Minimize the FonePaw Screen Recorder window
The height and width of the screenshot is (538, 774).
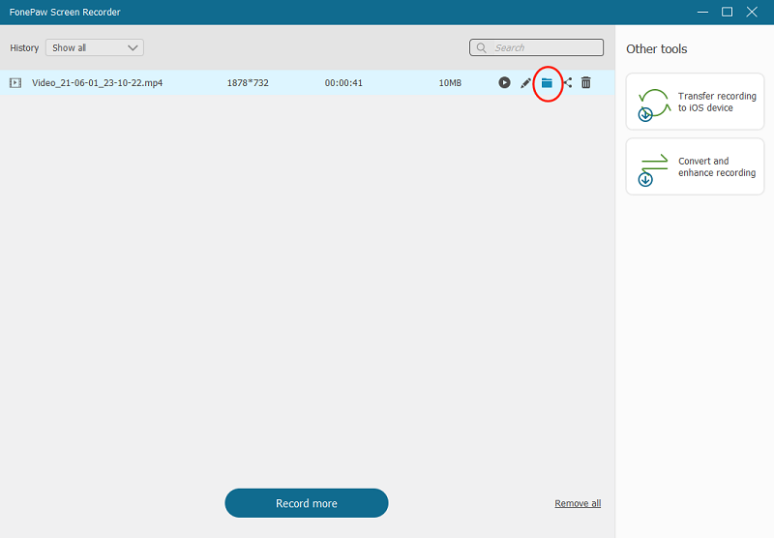[703, 12]
